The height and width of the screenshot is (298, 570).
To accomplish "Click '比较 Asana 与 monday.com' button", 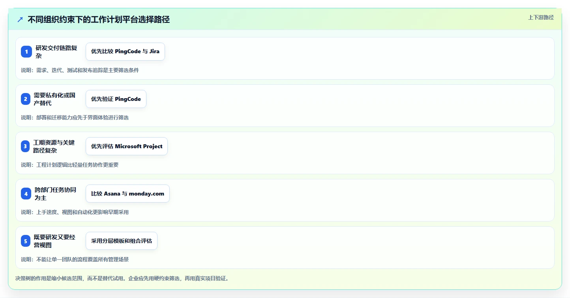I will pos(127,194).
